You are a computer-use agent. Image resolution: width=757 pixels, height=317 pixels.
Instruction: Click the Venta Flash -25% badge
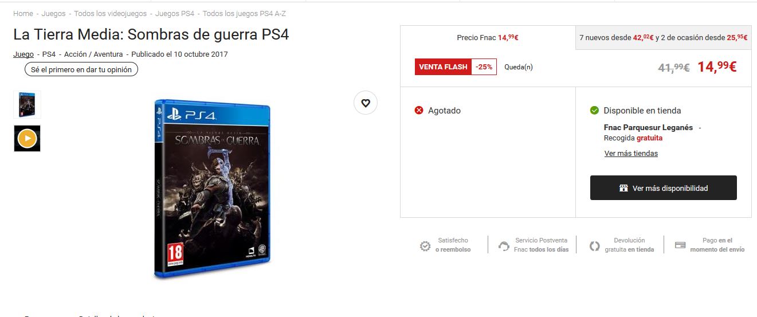coord(456,66)
